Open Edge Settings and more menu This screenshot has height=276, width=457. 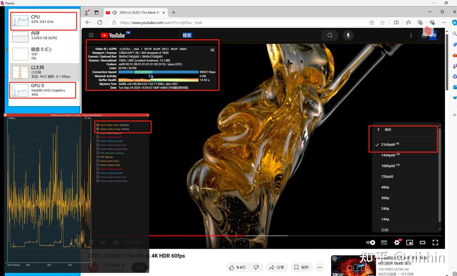pos(444,22)
